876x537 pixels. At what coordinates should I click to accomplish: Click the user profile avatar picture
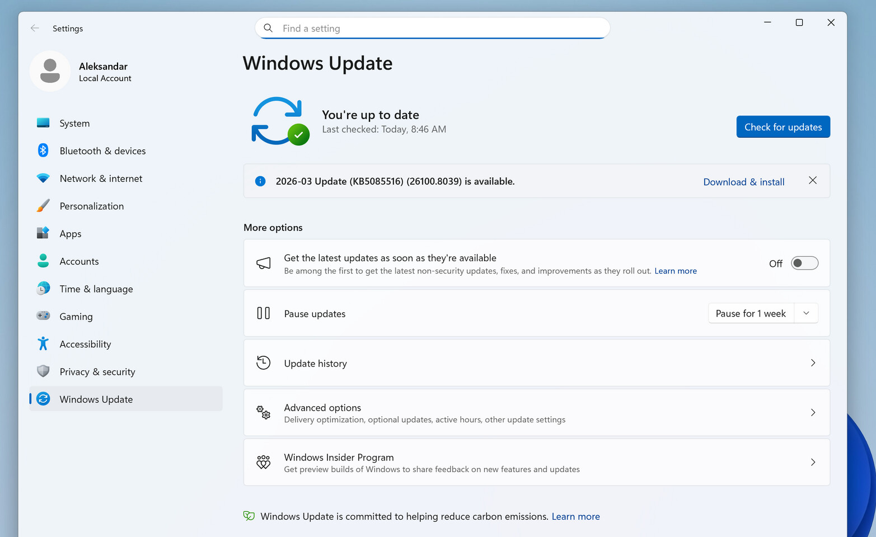(x=50, y=71)
